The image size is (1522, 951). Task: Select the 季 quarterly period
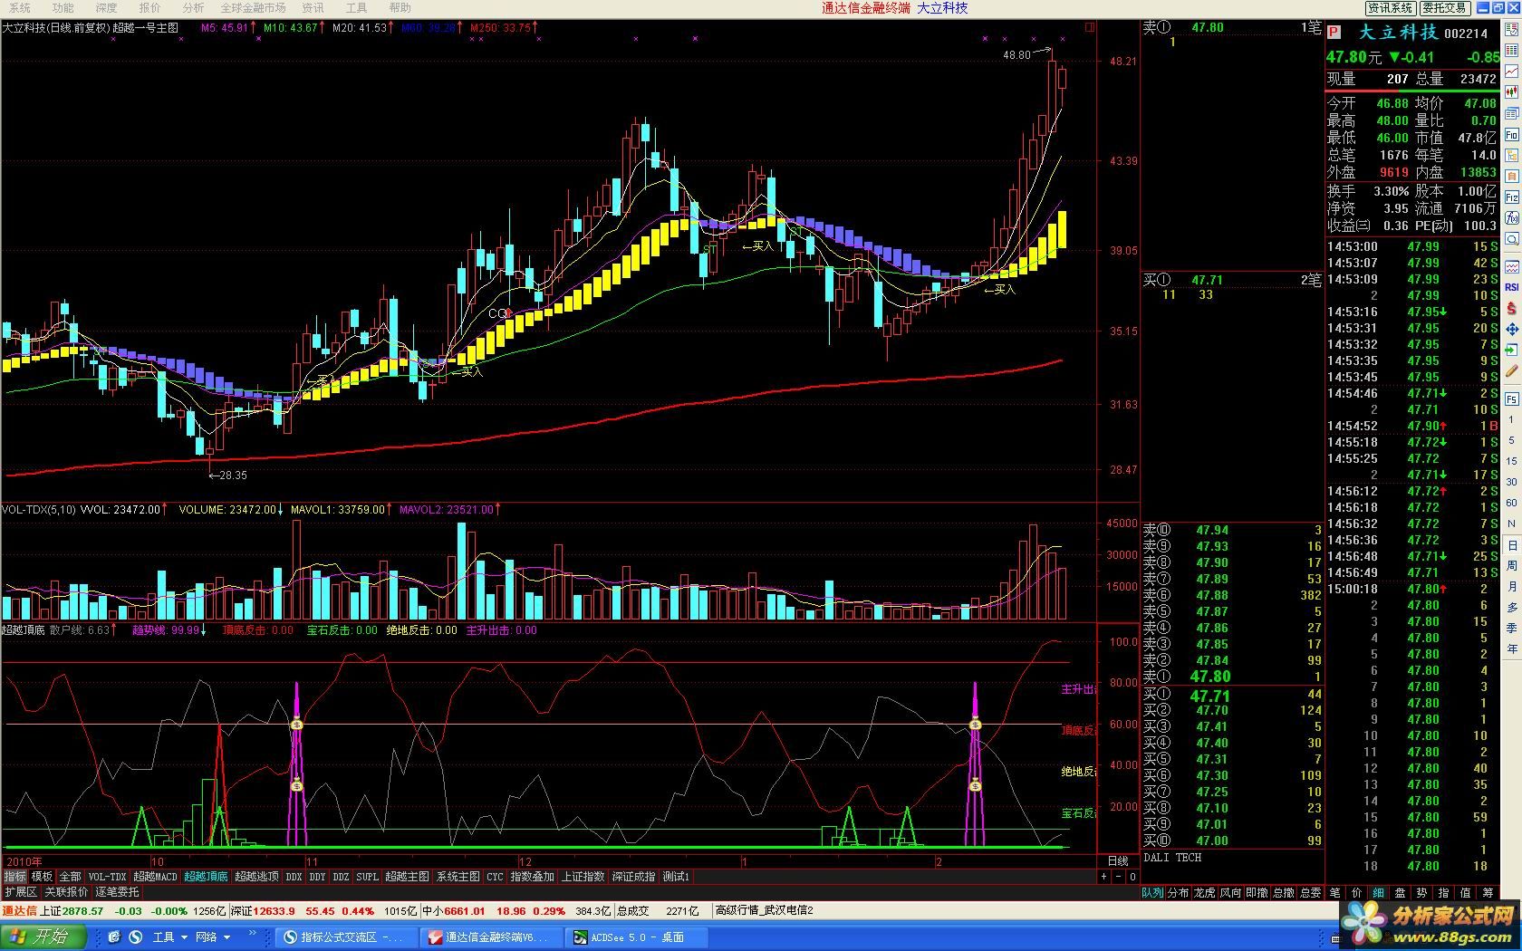1512,628
